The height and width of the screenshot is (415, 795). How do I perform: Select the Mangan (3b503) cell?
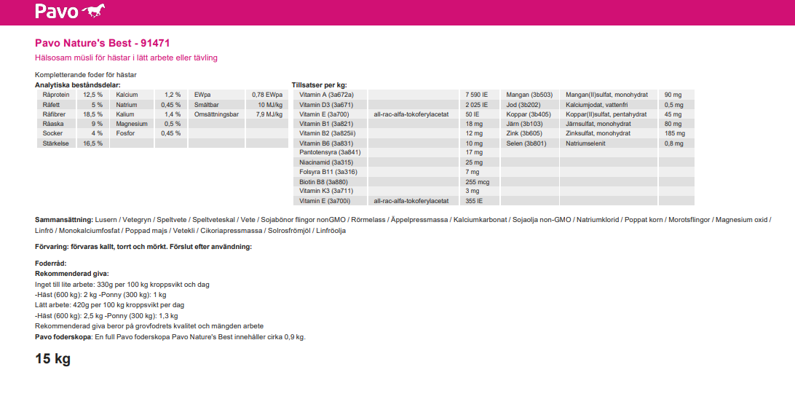[529, 95]
